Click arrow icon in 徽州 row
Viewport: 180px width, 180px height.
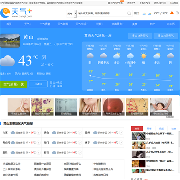121,133
